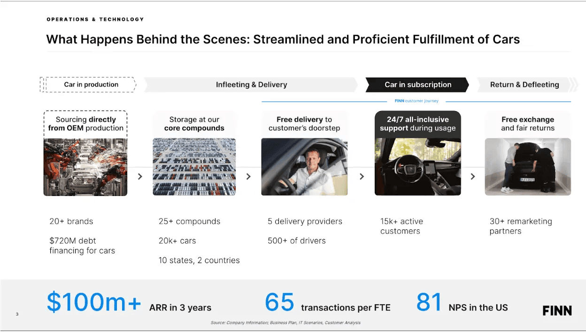Click chevron arrow after free delivery image

pos(362,176)
